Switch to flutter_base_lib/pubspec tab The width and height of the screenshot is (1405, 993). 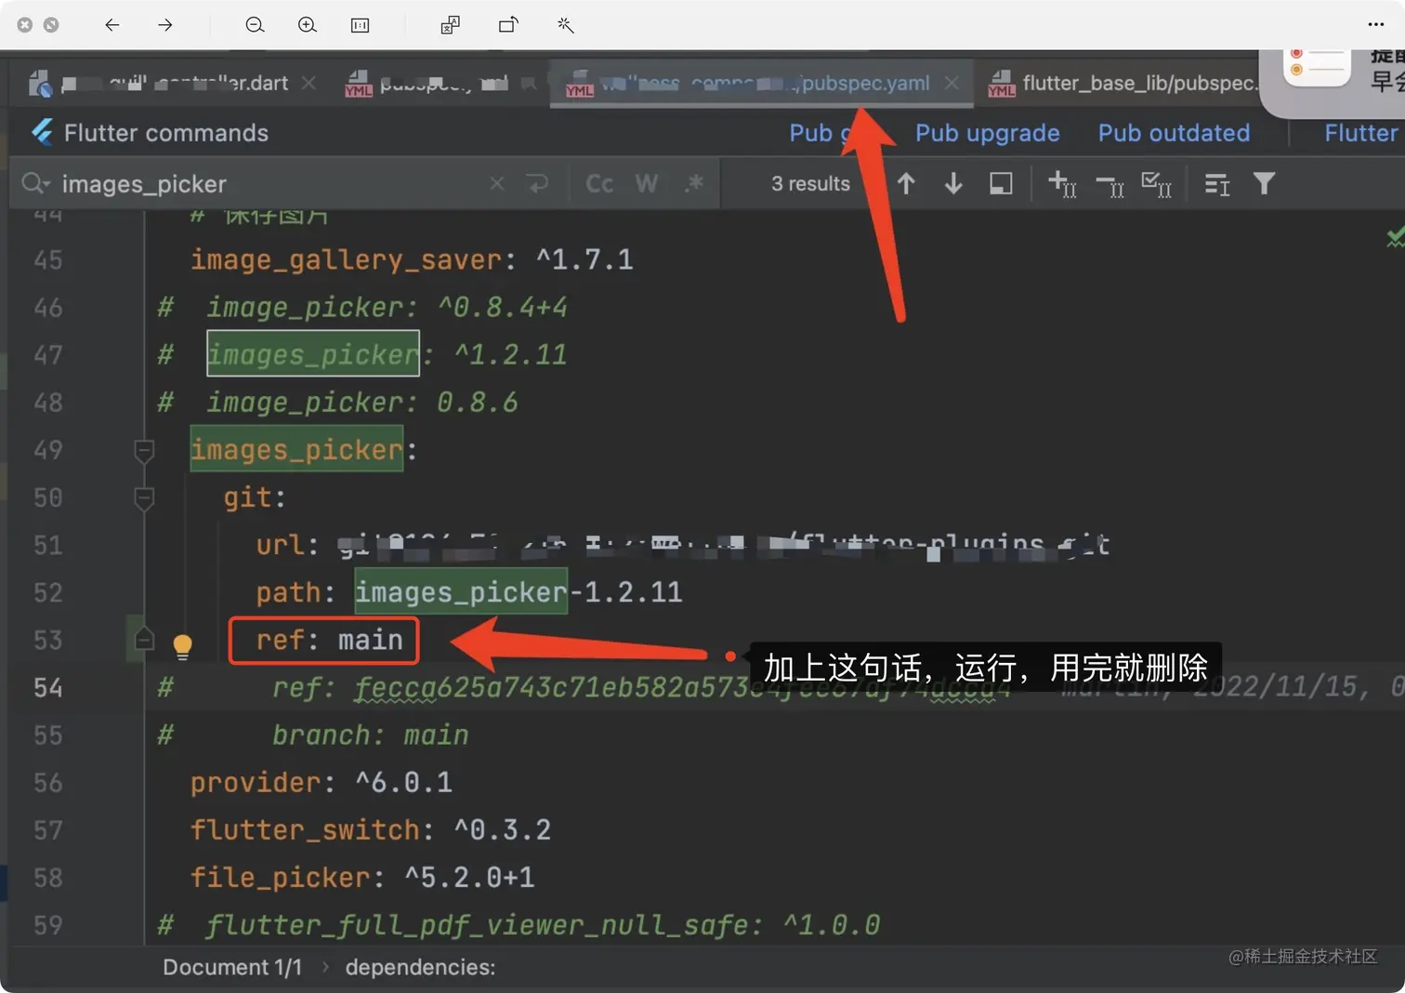1122,84
